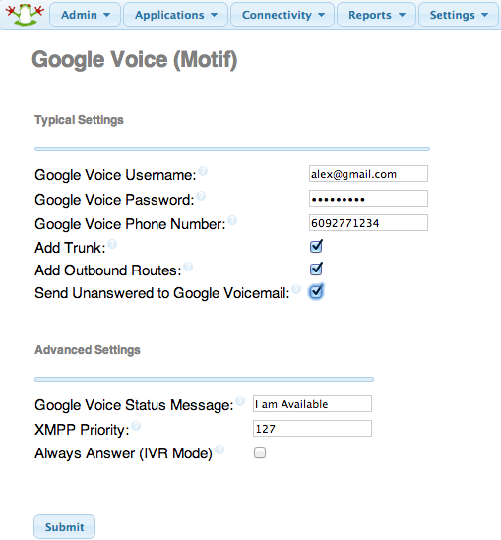This screenshot has width=501, height=540.
Task: Click the Google Voice Username label
Action: 115,175
